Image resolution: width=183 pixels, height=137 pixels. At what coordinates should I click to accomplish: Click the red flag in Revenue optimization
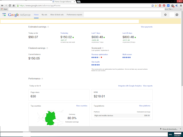pos(101,57)
